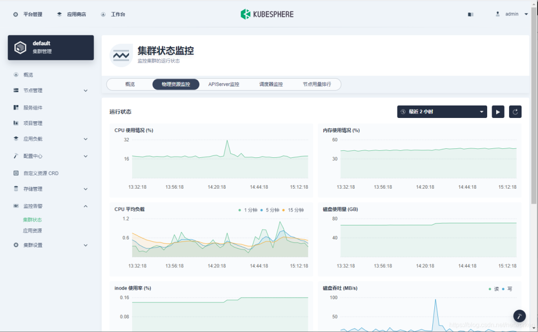Click the 工作台 dashboard icon
Image resolution: width=538 pixels, height=332 pixels.
(x=103, y=14)
